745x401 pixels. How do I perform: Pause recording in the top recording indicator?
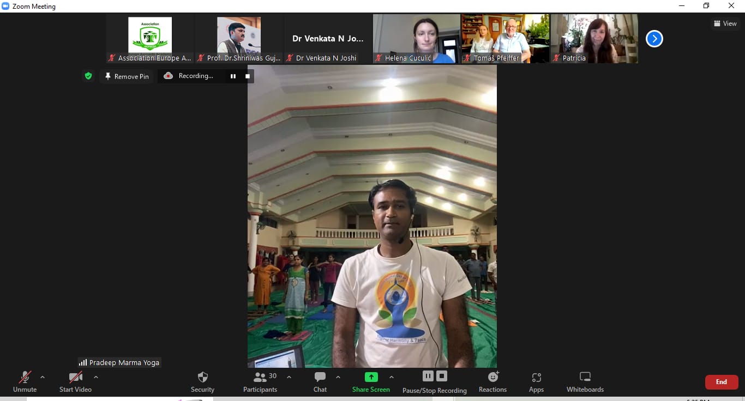(x=233, y=76)
